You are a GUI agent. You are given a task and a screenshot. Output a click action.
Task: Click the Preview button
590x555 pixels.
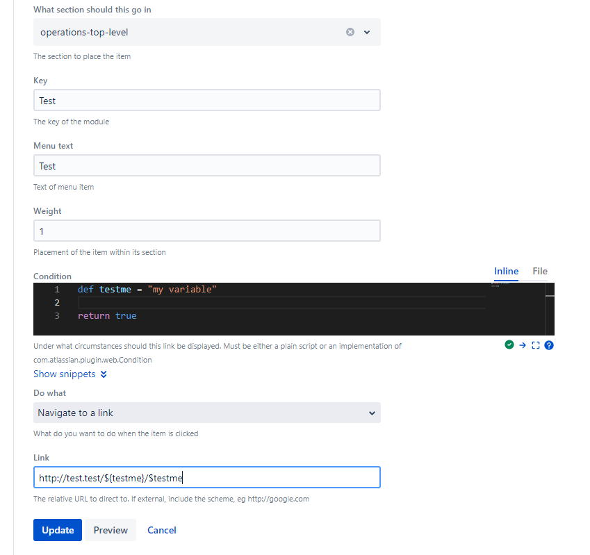click(x=110, y=530)
